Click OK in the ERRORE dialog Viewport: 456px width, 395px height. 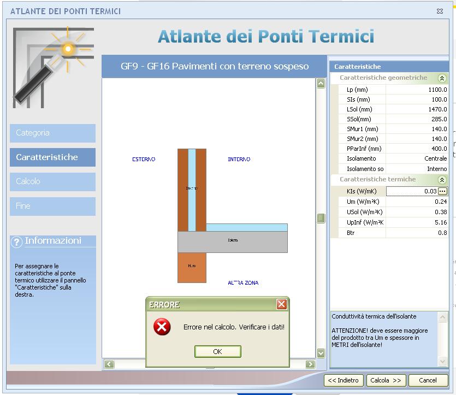click(x=217, y=352)
